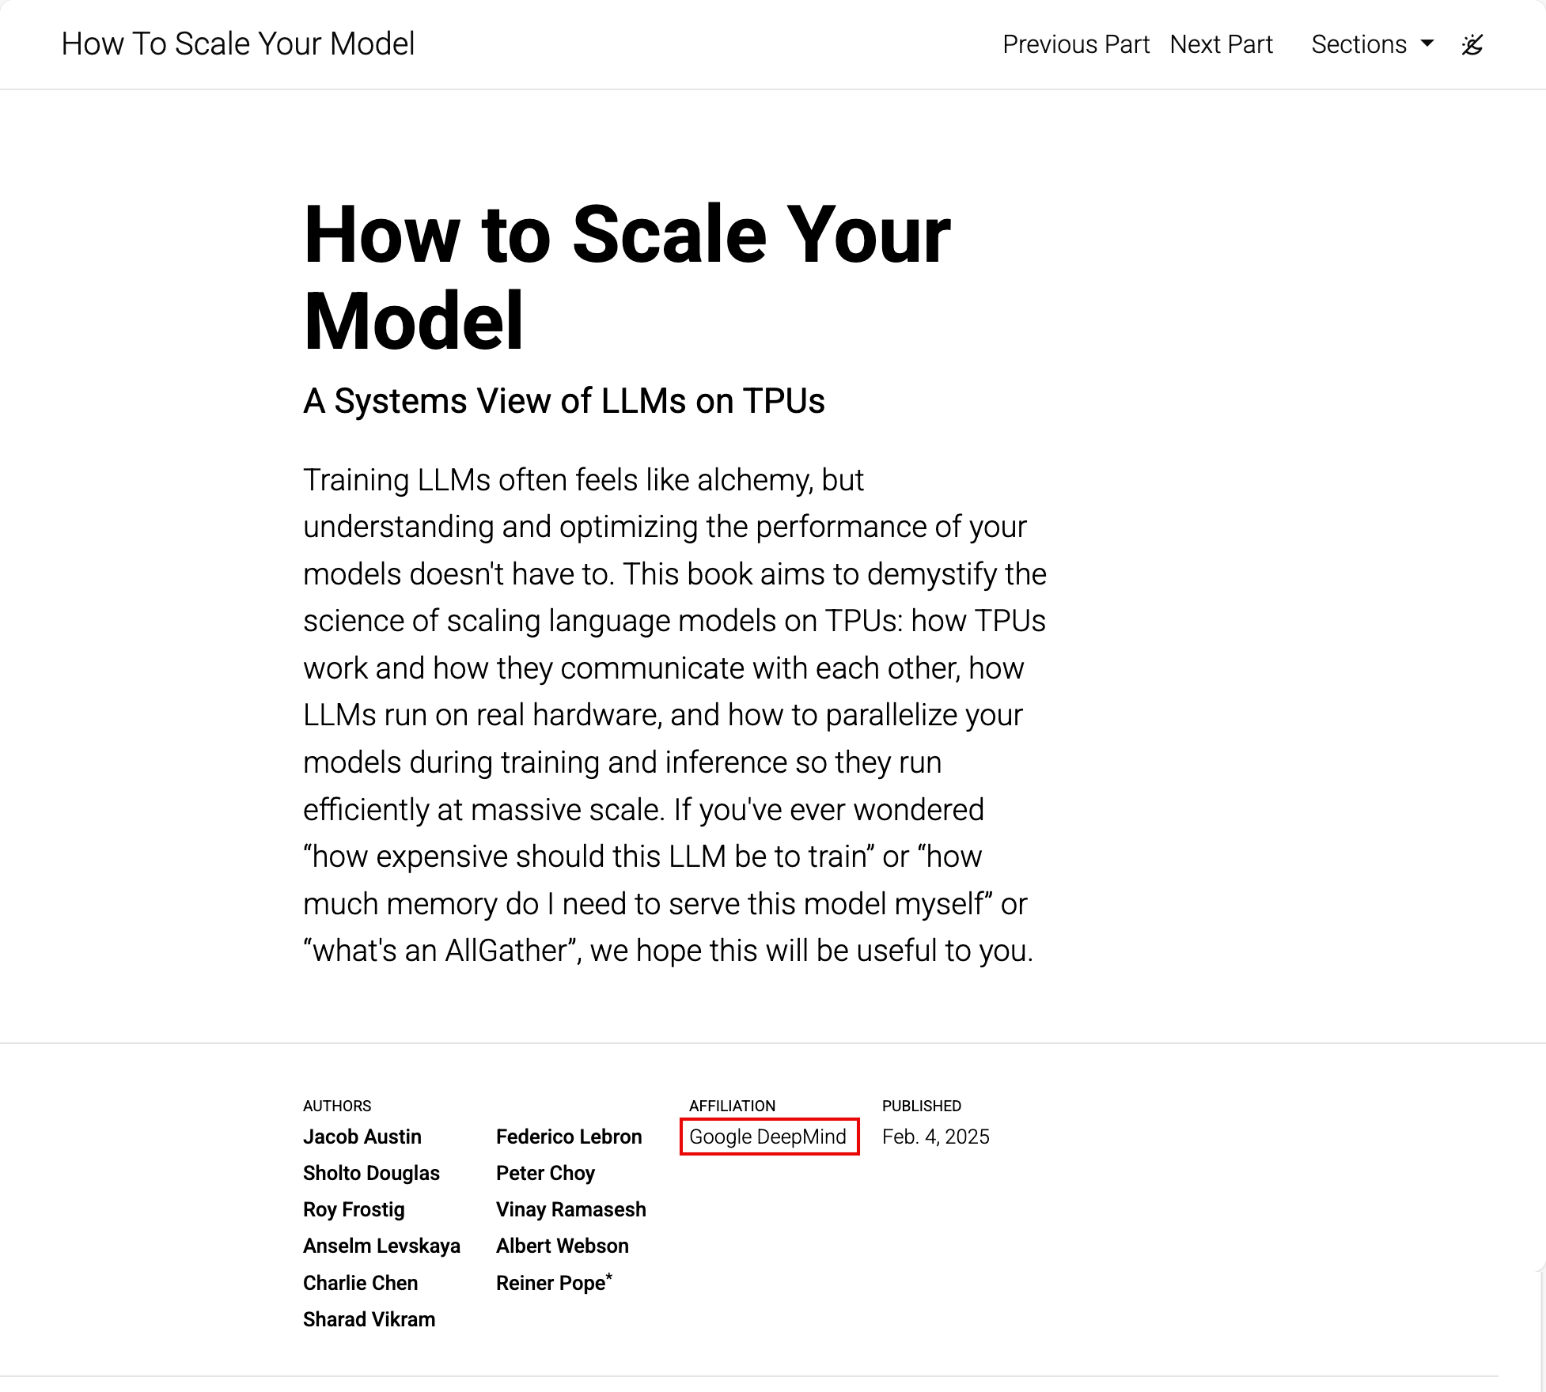This screenshot has height=1392, width=1546.
Task: Click the Sections dropdown caret arrow
Action: pyautogui.click(x=1427, y=44)
